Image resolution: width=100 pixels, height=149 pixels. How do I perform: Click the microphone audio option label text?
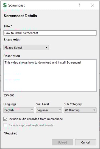coord(36,119)
